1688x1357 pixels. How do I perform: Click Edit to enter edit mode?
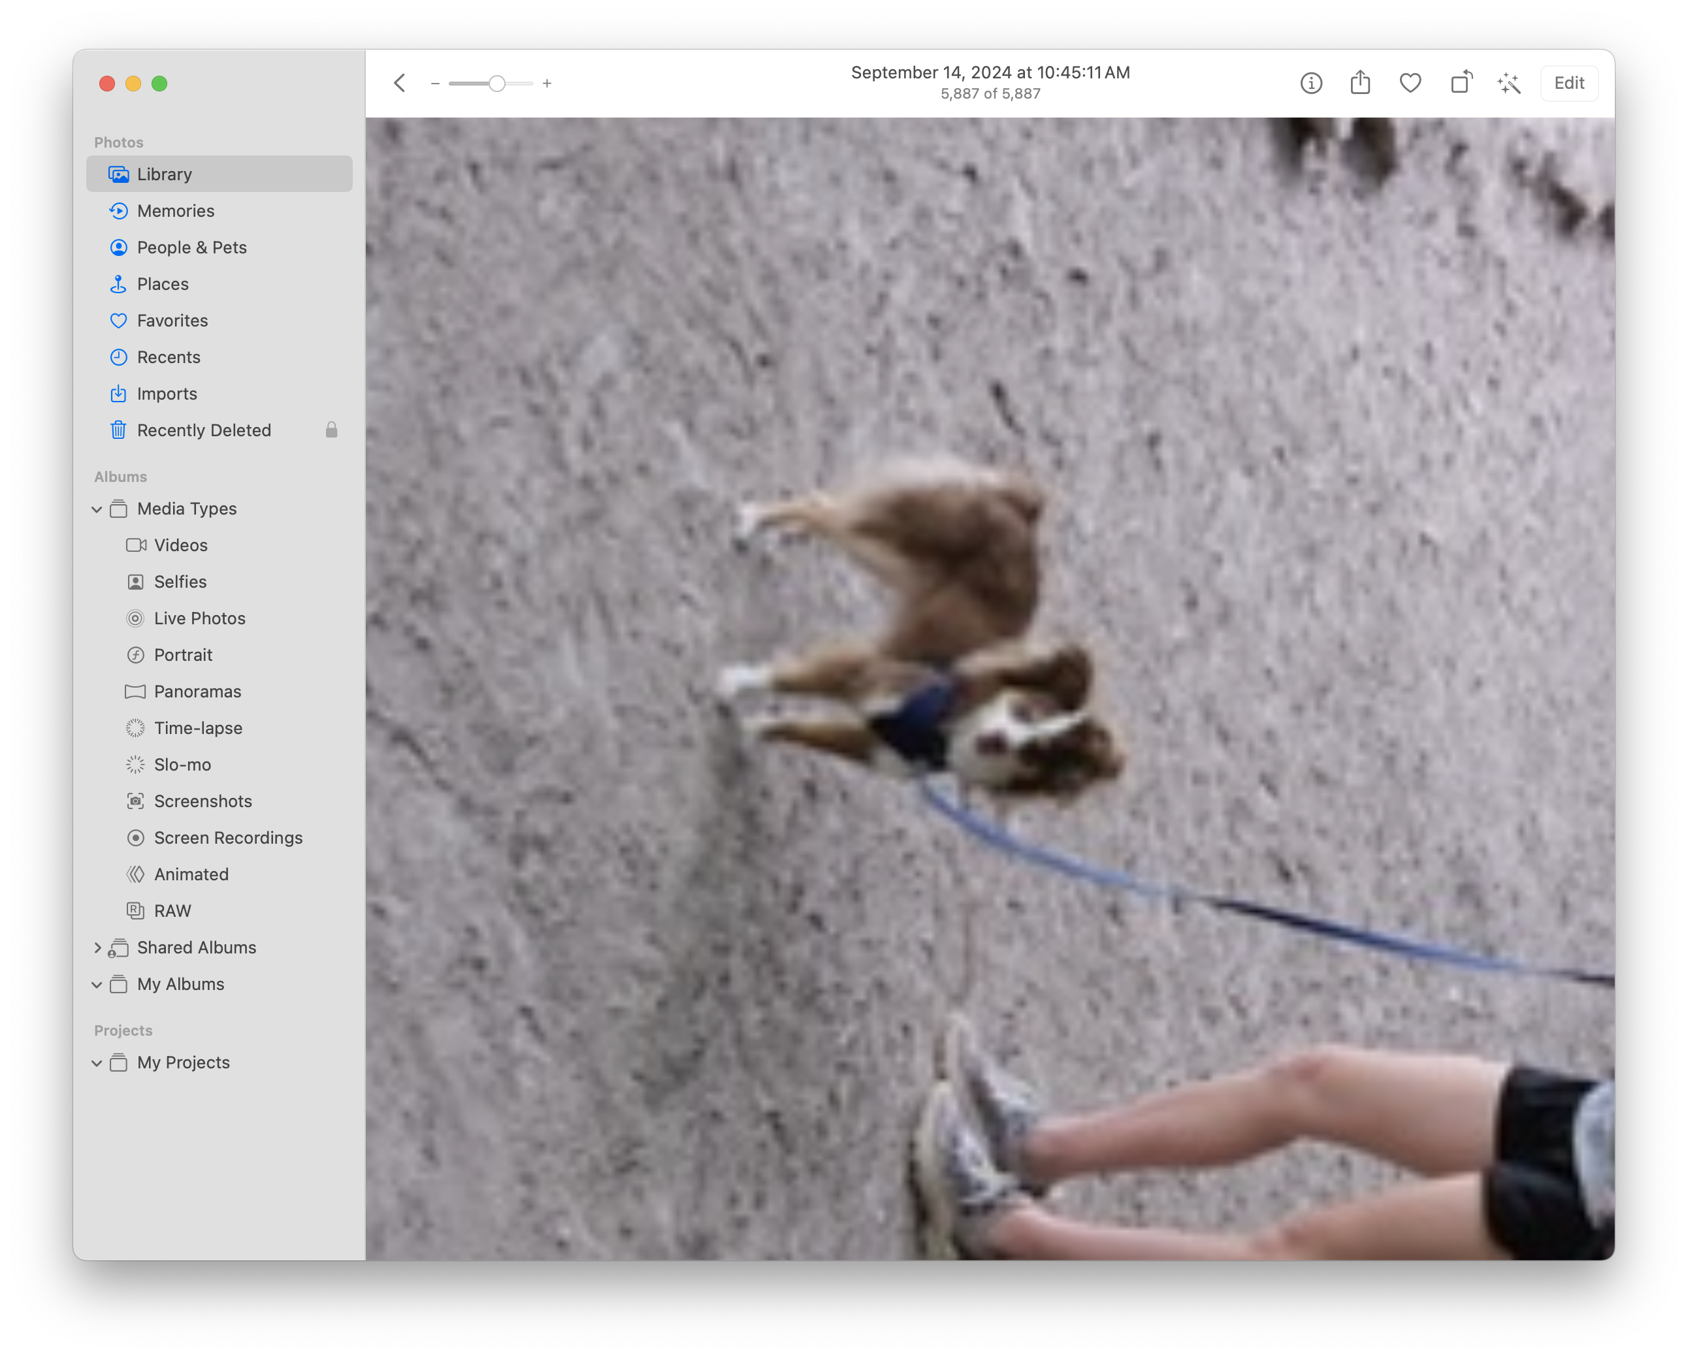point(1569,83)
